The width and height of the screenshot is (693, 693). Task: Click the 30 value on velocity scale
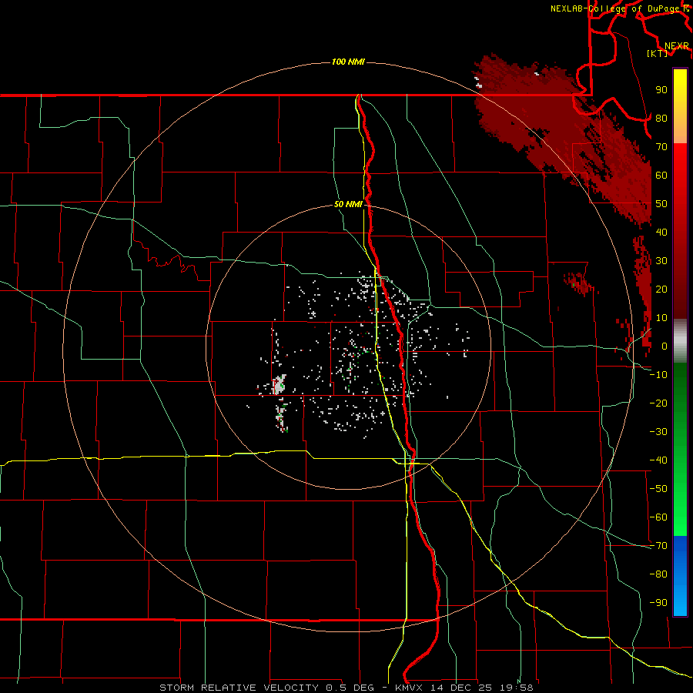(x=661, y=261)
